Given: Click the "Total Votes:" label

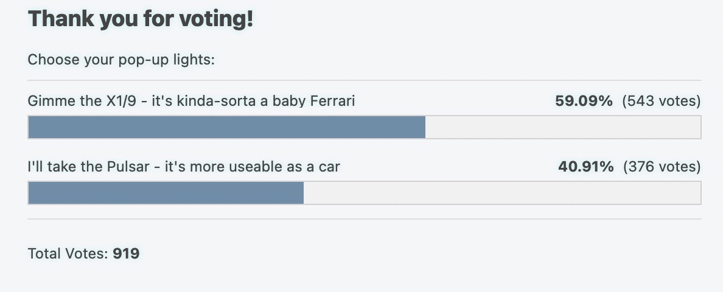Looking at the screenshot, I should coord(68,253).
